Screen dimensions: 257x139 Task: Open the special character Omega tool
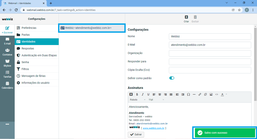tap(188, 94)
